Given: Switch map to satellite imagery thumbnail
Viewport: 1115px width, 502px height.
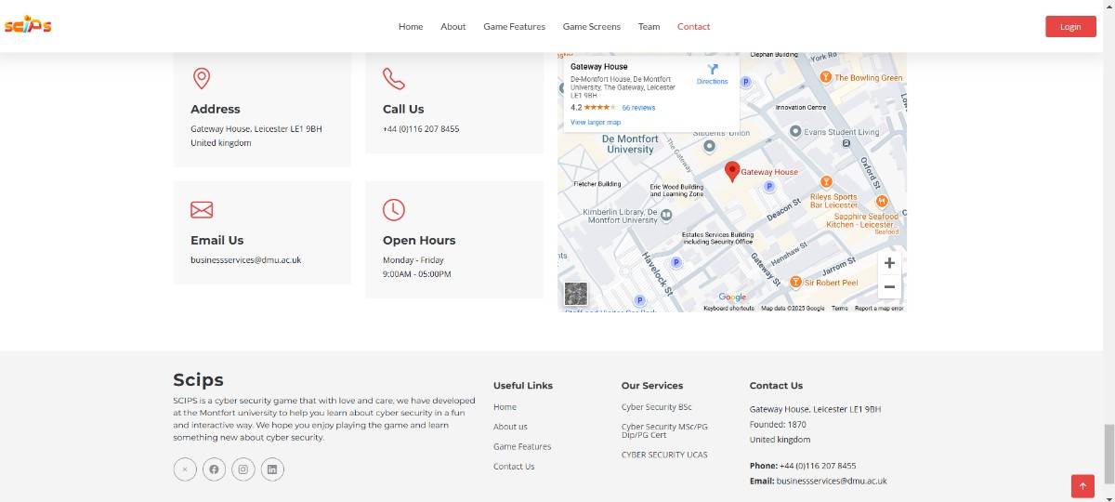Looking at the screenshot, I should click(576, 294).
